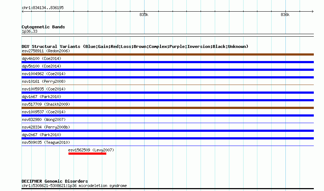Screen dimensions: 324x191
Task: Select the blue nsv428334 gain bar
Action: (x=167, y=131)
